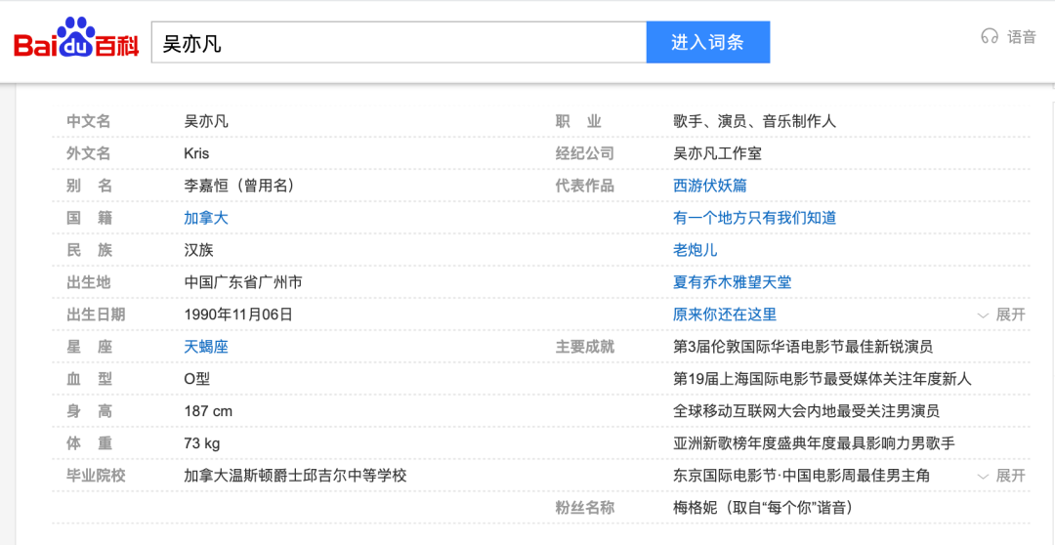The height and width of the screenshot is (545, 1055).
Task: Click the 出生日期 label
Action: tap(96, 314)
